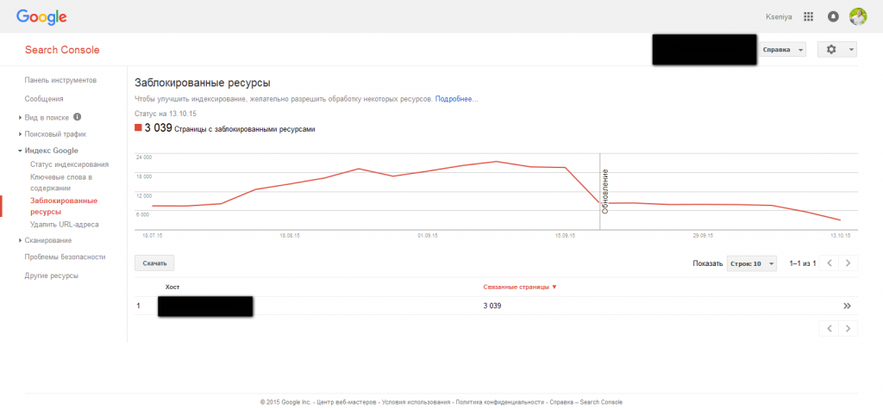This screenshot has width=883, height=408.
Task: Follow the Подробнее... link
Action: click(457, 99)
